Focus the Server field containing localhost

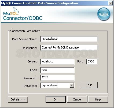click(57, 62)
